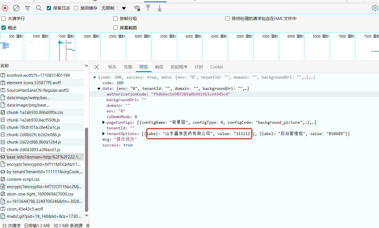Close the request details panel

coord(97,67)
